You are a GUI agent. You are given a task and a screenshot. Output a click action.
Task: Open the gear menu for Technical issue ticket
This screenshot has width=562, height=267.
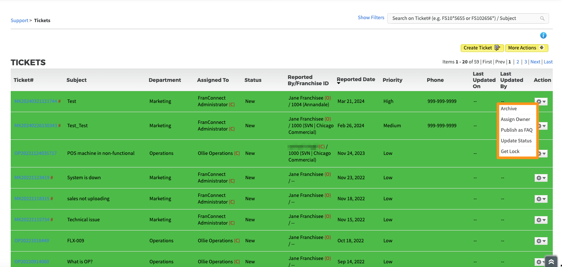[541, 220]
